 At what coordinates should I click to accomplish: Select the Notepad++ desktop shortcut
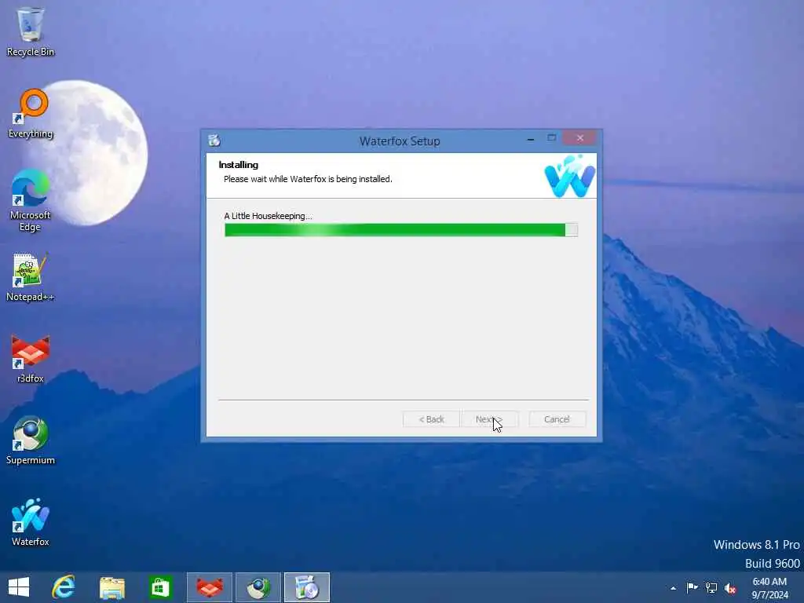(30, 277)
